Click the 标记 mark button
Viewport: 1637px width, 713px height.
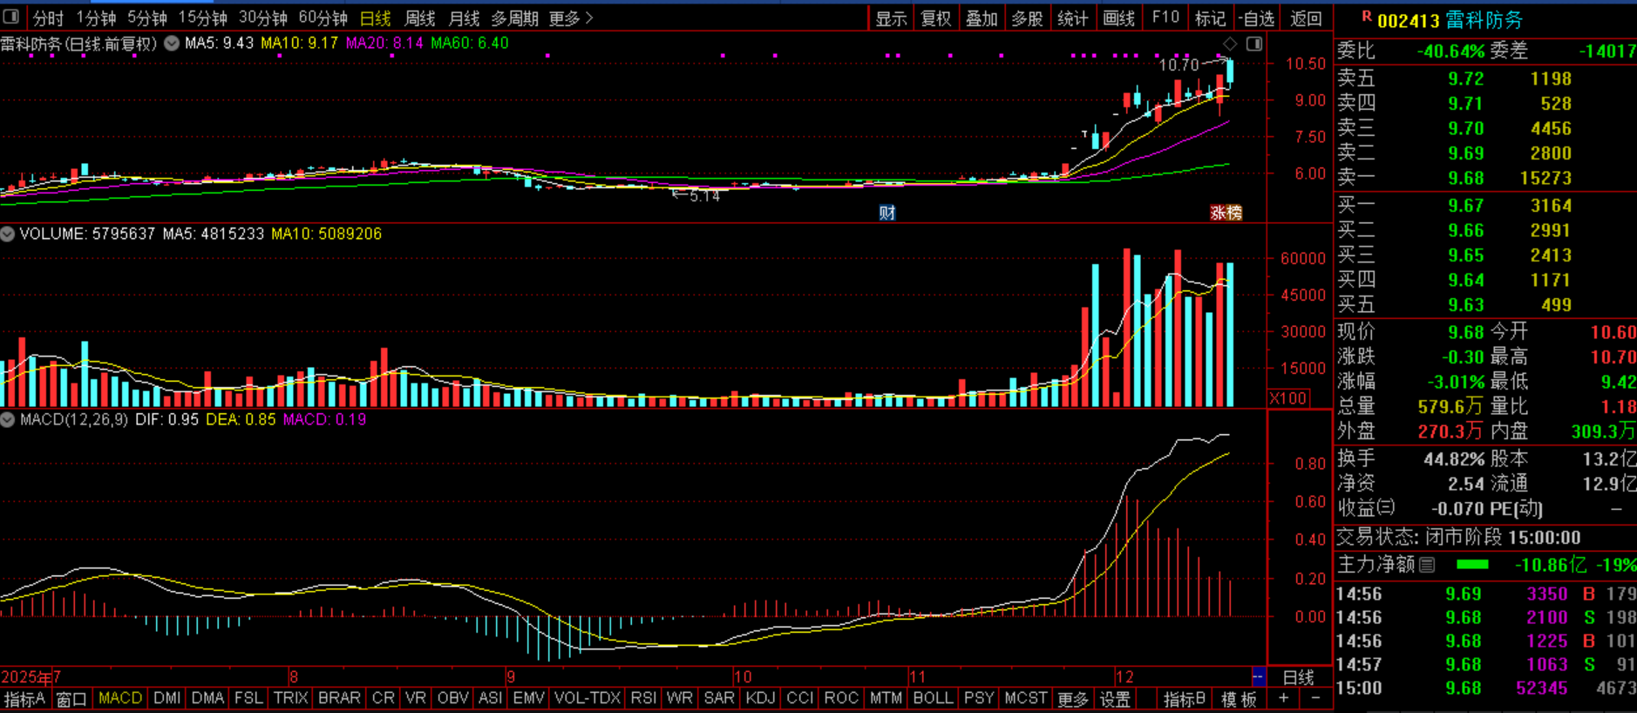(x=1210, y=18)
